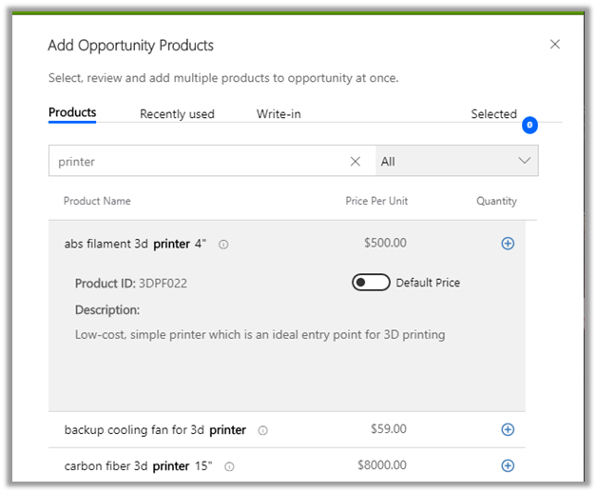View the Selected products list

tap(493, 114)
